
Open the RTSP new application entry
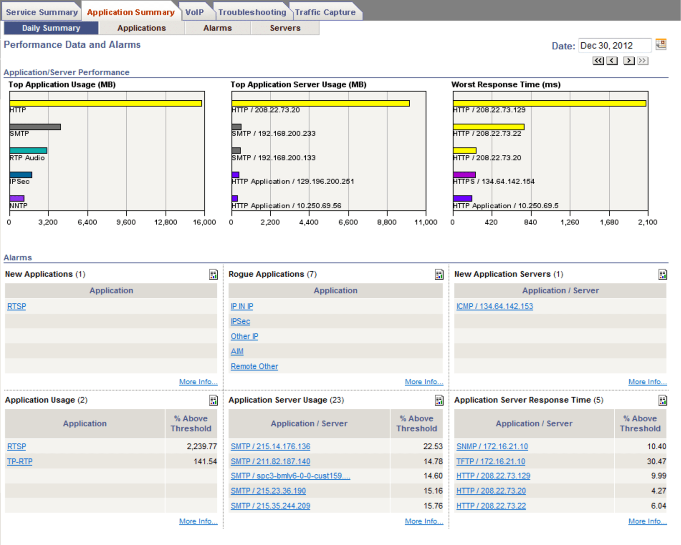[x=16, y=306]
